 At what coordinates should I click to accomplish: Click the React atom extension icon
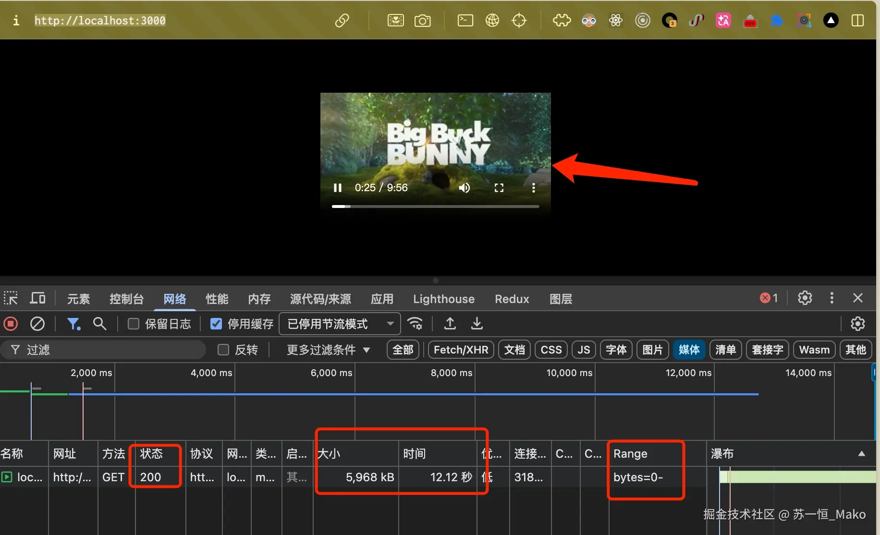pos(615,21)
